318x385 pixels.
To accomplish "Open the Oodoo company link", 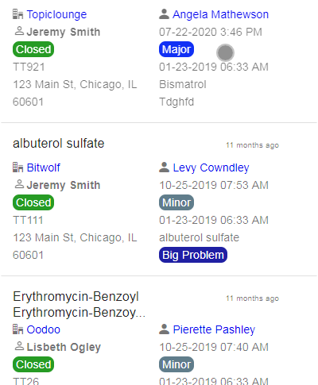I will pyautogui.click(x=44, y=329).
